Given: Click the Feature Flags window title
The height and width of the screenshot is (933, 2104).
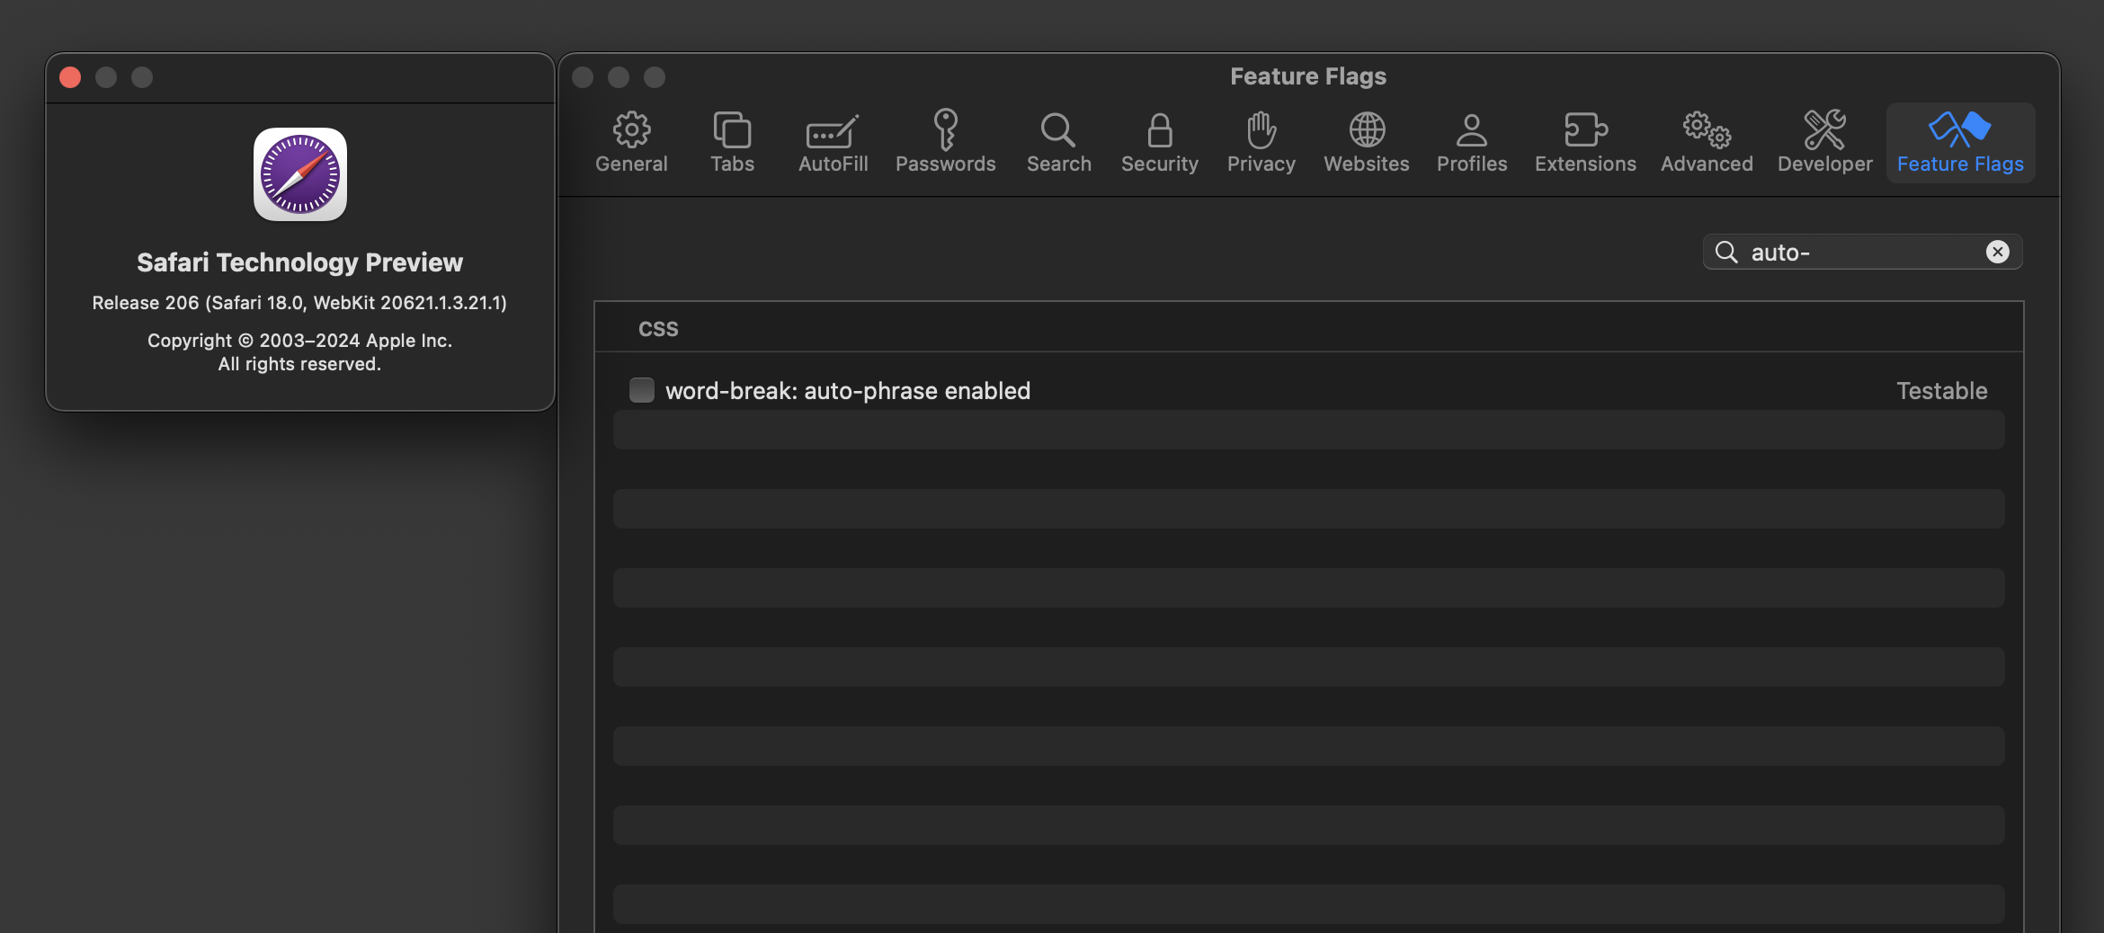Looking at the screenshot, I should pyautogui.click(x=1307, y=76).
